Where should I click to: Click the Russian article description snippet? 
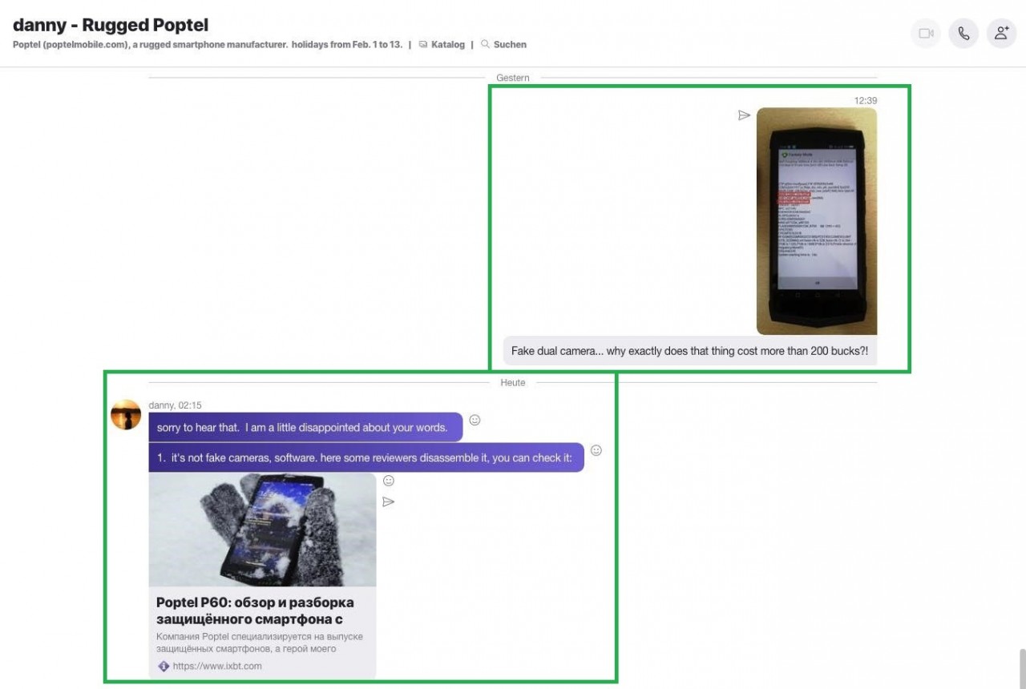point(260,642)
